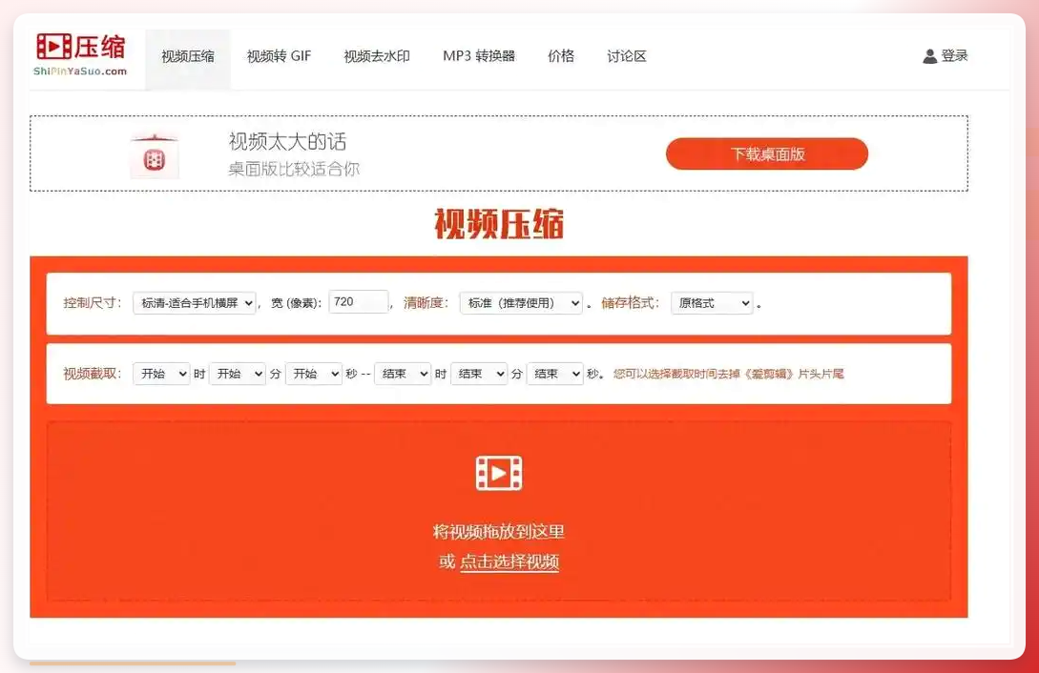Expand the 控制尺寸 size dropdown

(194, 303)
